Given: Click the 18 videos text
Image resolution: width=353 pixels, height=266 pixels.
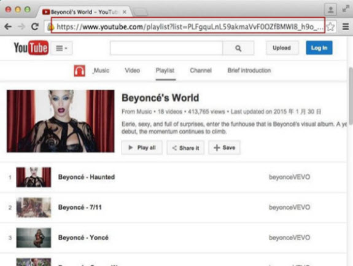Looking at the screenshot, I should coord(169,112).
